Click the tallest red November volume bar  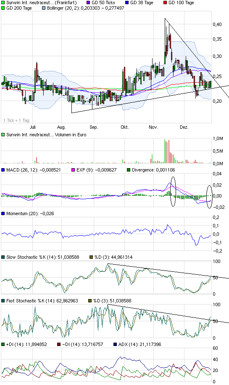(x=169, y=151)
